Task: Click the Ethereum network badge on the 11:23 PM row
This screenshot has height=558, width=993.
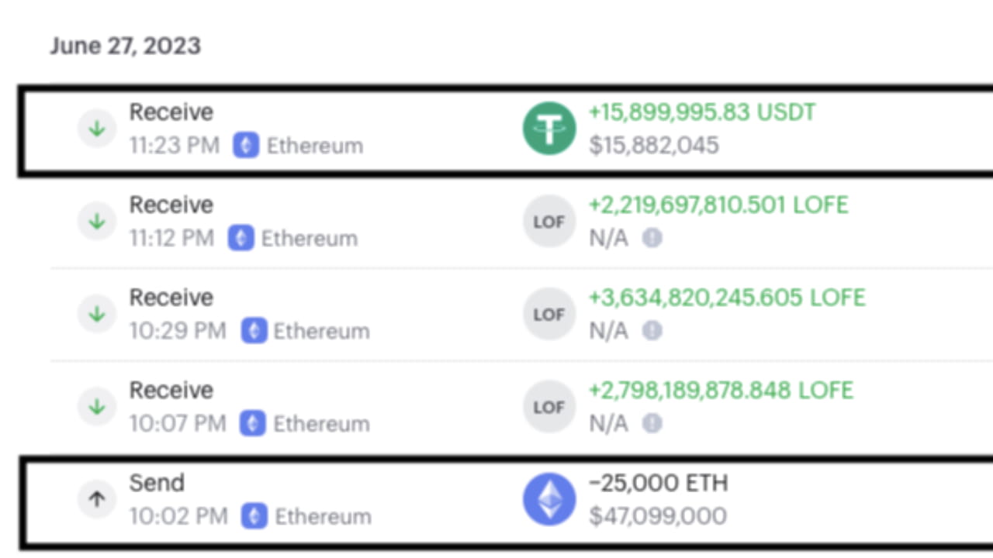Action: click(x=246, y=145)
